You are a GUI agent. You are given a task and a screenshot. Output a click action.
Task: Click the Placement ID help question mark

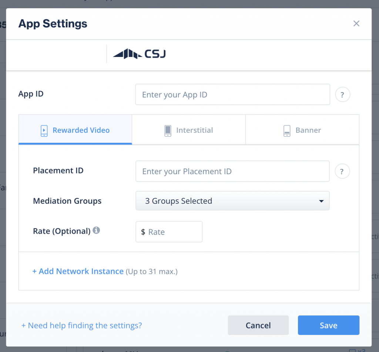point(342,171)
